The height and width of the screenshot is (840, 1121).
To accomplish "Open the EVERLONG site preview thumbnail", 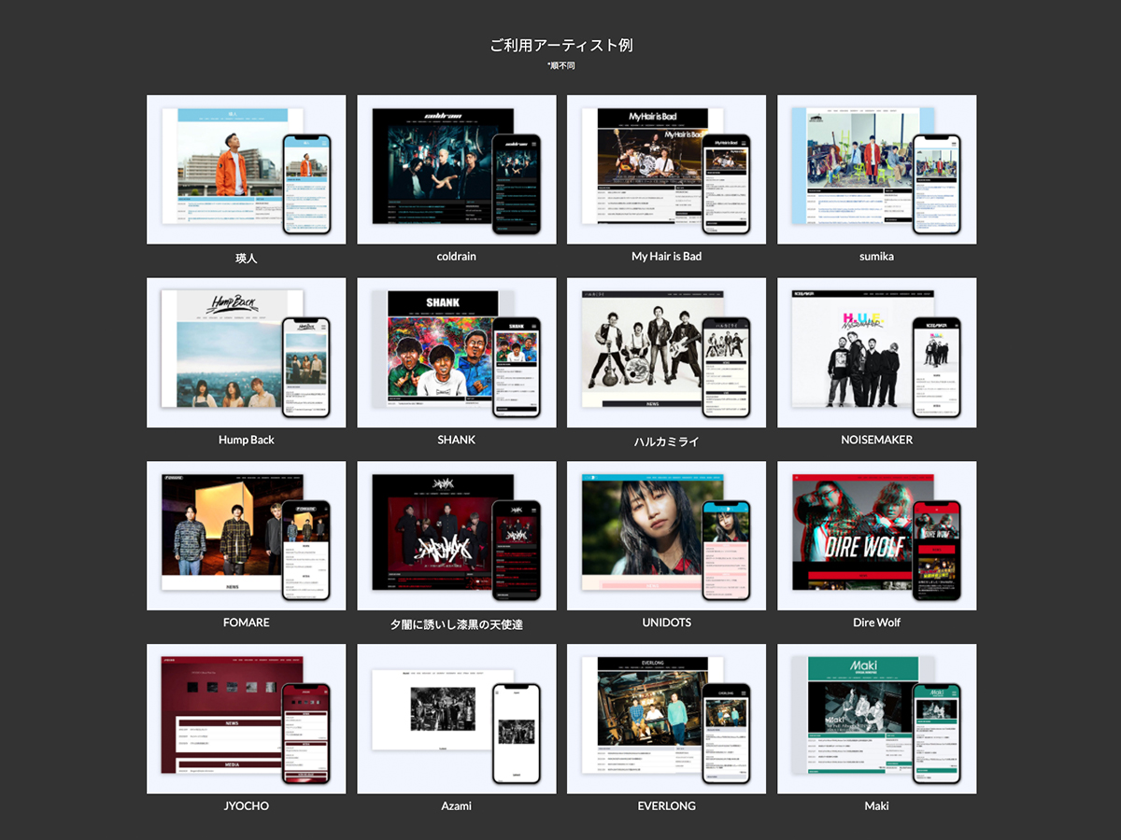I will click(667, 719).
